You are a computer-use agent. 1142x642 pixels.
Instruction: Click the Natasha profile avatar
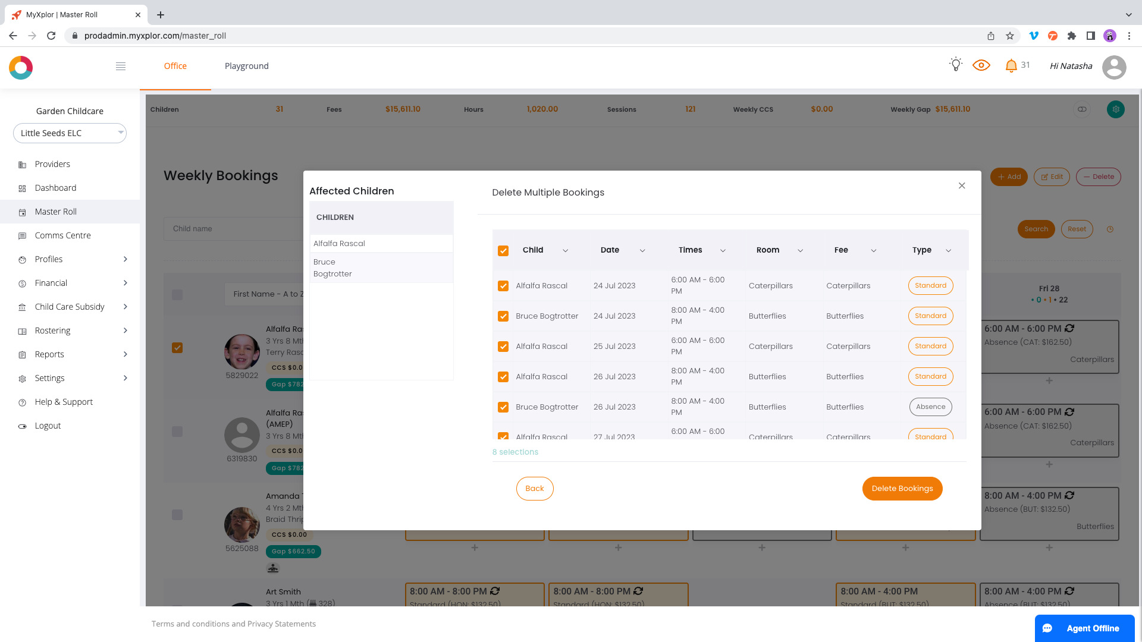[x=1113, y=67]
